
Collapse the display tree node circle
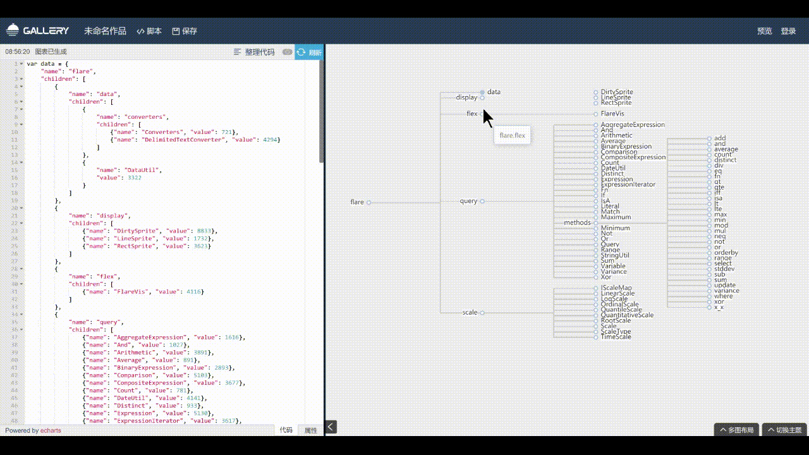tap(482, 98)
